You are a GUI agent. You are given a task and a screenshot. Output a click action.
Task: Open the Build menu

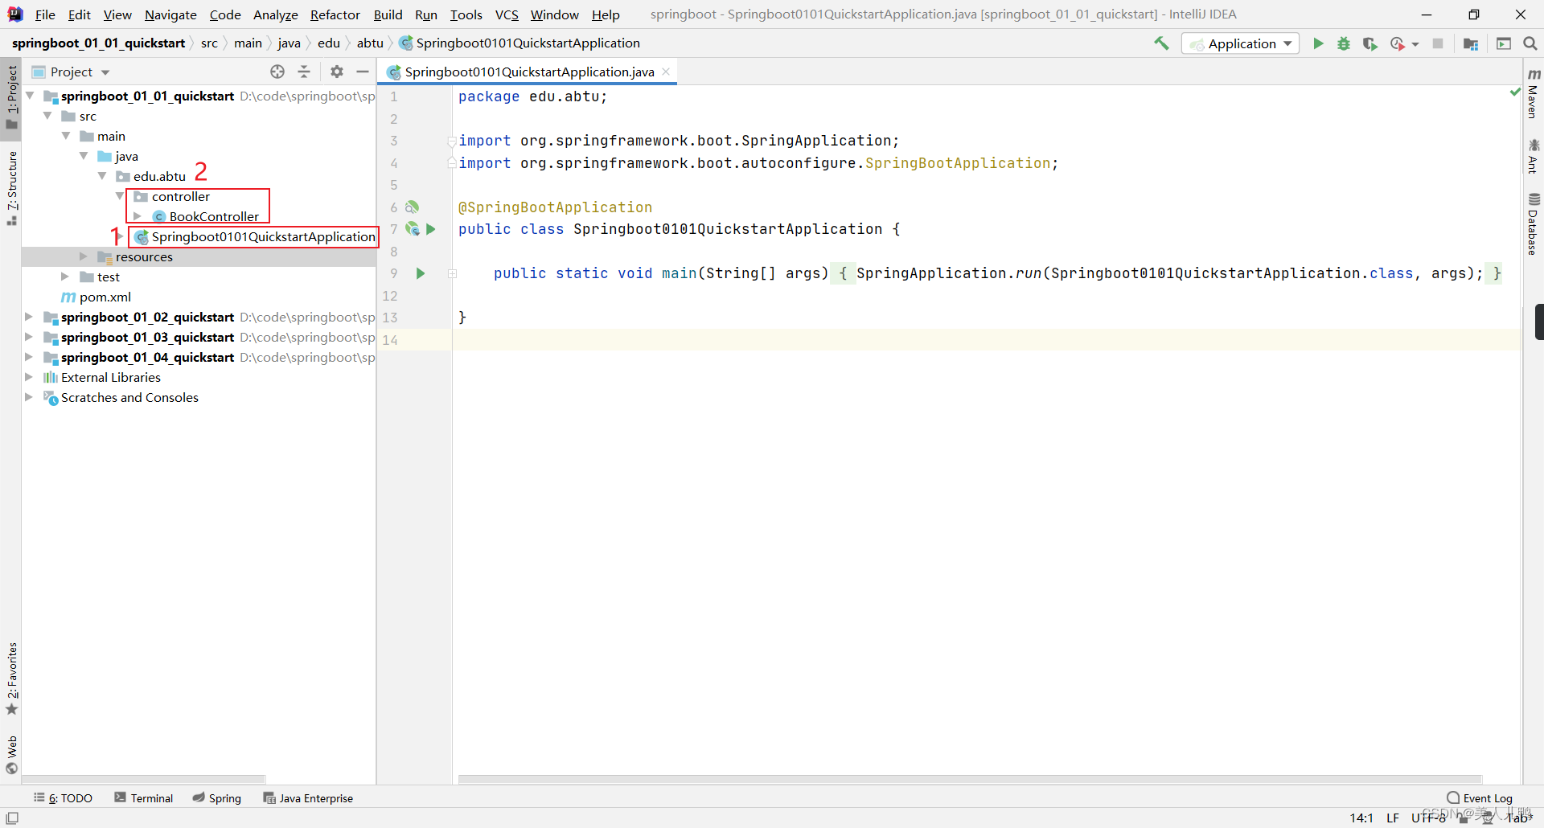click(x=388, y=14)
